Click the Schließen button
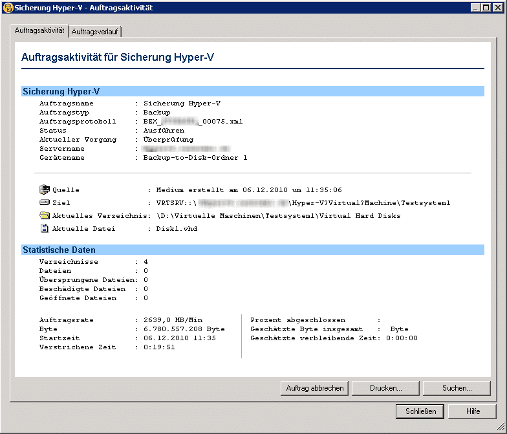 420,411
